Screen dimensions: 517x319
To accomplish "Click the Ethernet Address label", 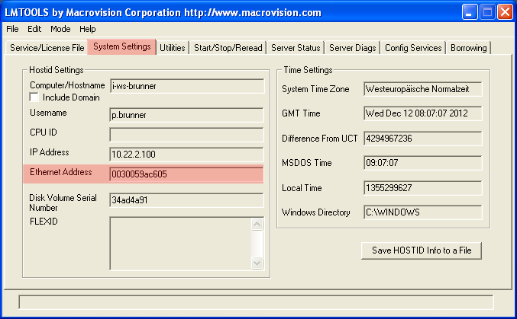I will pyautogui.click(x=60, y=172).
